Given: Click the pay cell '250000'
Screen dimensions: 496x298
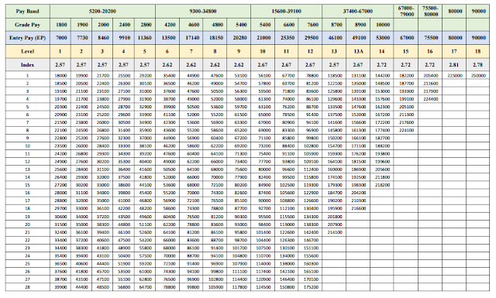Looking at the screenshot, I should [479, 76].
